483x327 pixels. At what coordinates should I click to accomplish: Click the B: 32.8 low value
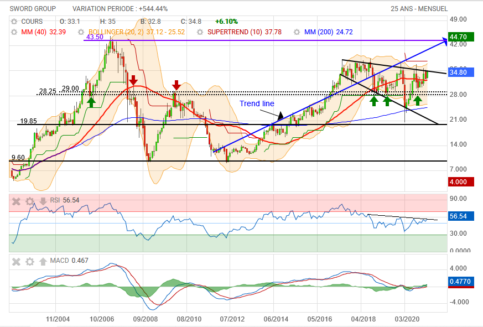[x=150, y=22]
